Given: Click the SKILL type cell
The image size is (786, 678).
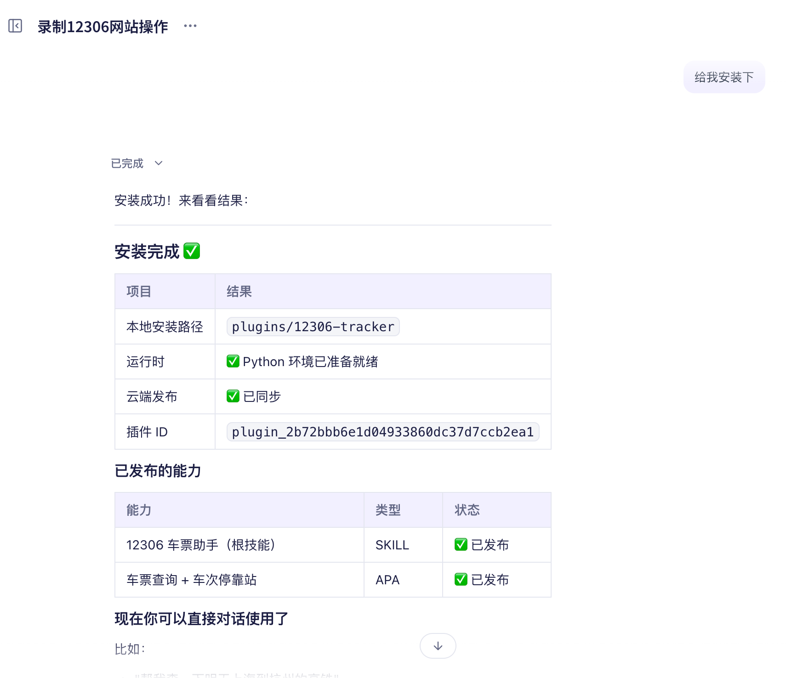Looking at the screenshot, I should (x=403, y=545).
